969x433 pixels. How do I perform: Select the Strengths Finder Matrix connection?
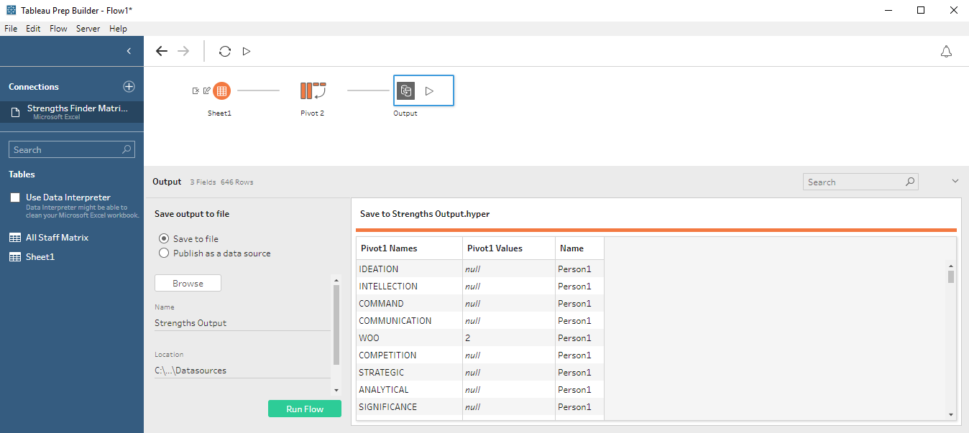tap(72, 111)
